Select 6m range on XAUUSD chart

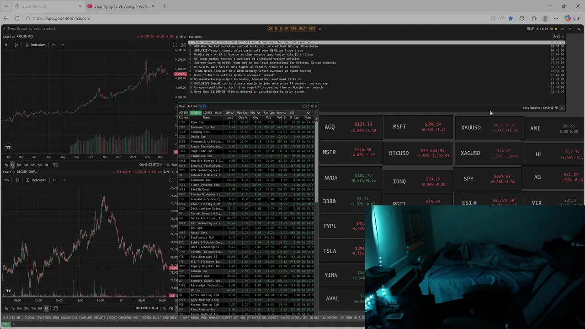click(x=19, y=164)
